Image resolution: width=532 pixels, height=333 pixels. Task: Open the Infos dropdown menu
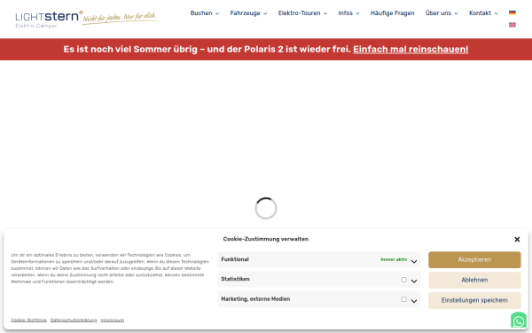click(348, 13)
